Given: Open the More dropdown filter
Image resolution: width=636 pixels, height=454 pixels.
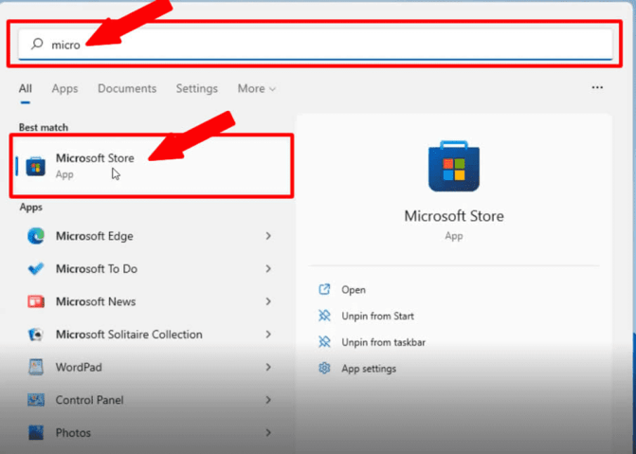Looking at the screenshot, I should tap(256, 88).
